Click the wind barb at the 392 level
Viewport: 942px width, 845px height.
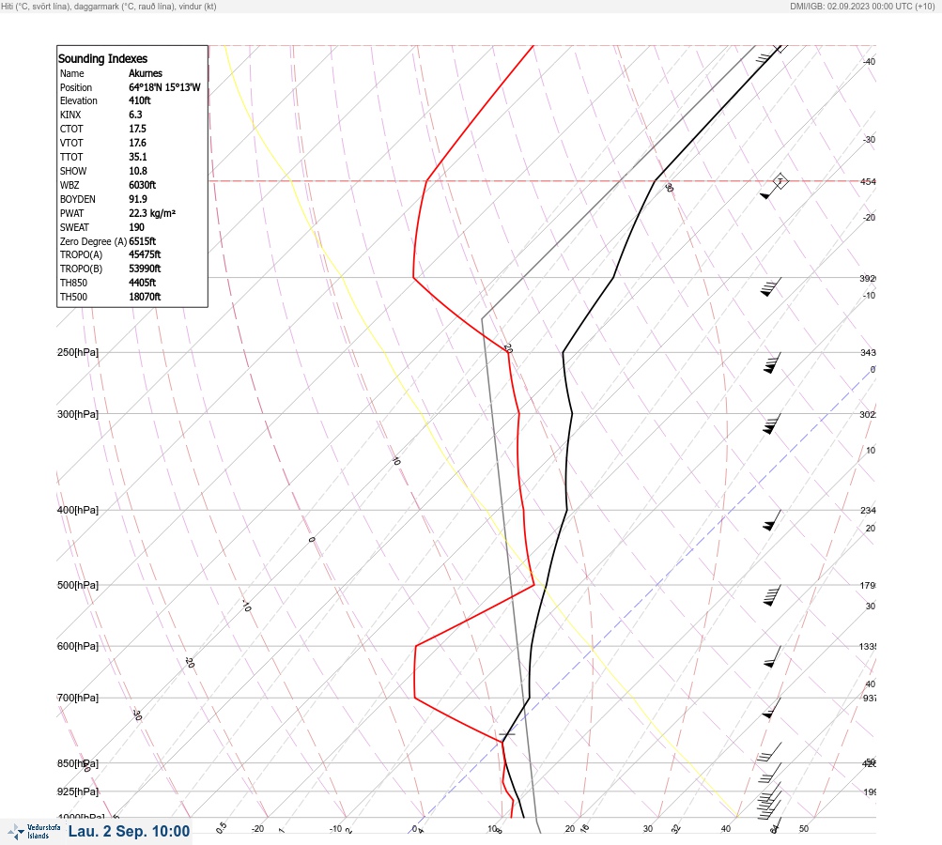[x=771, y=287]
